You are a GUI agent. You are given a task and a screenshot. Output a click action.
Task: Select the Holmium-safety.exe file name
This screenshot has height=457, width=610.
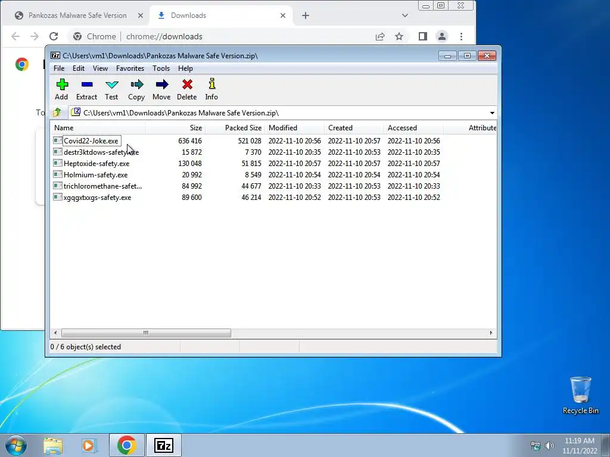(96, 175)
